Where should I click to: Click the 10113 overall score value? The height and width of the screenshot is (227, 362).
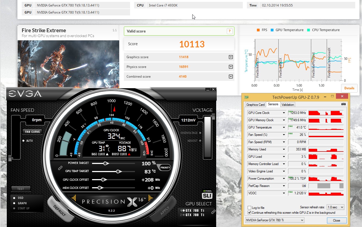(192, 44)
